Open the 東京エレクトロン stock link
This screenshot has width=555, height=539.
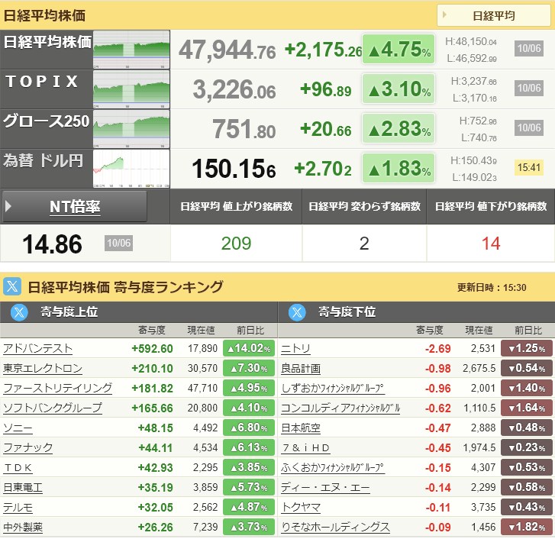coord(43,368)
